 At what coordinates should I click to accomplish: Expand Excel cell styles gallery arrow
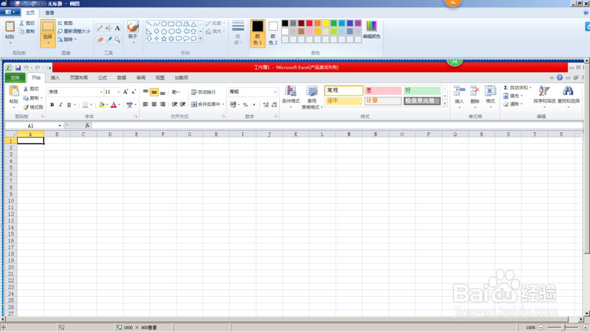pyautogui.click(x=445, y=103)
